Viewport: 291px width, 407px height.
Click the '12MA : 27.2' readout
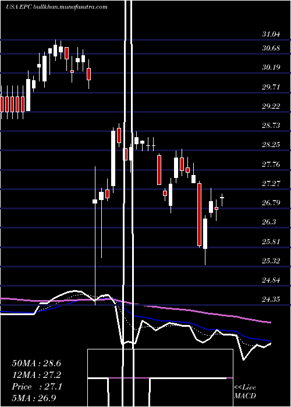(37, 375)
